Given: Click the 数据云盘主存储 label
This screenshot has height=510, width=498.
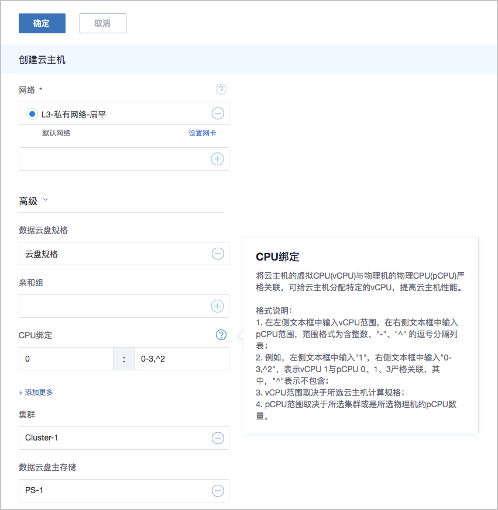Looking at the screenshot, I should click(47, 467).
